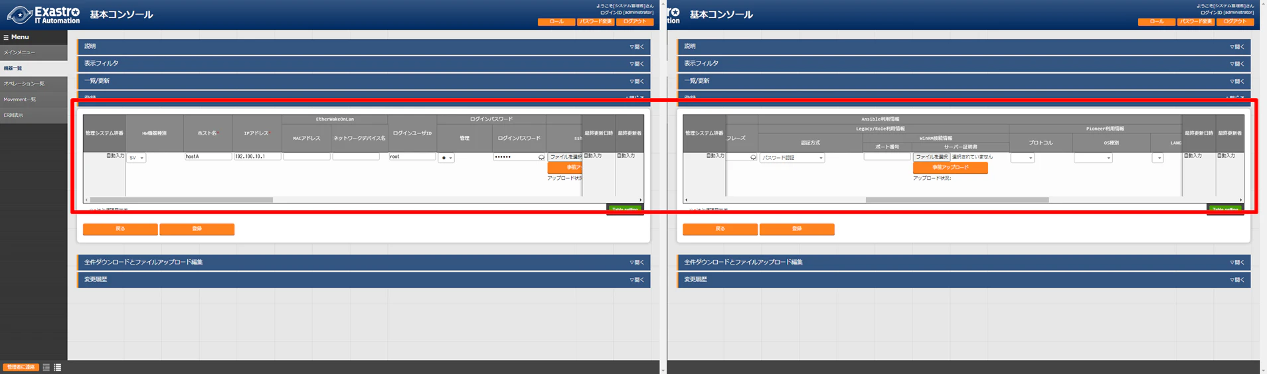Expand 表示フィルタ section in left window
Viewport: 1267px width, 374px height.
click(364, 64)
